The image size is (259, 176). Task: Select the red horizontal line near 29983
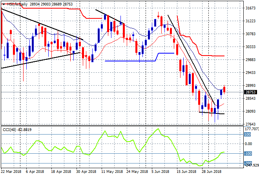pos(212,56)
